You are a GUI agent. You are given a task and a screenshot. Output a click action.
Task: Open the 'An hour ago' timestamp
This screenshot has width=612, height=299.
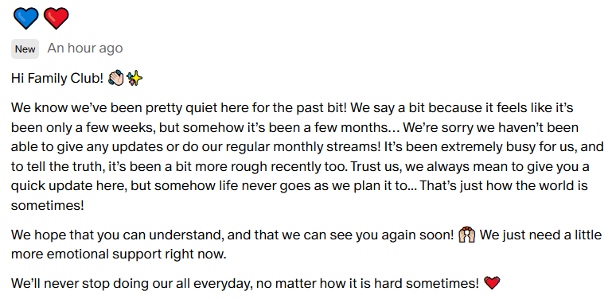pyautogui.click(x=85, y=49)
